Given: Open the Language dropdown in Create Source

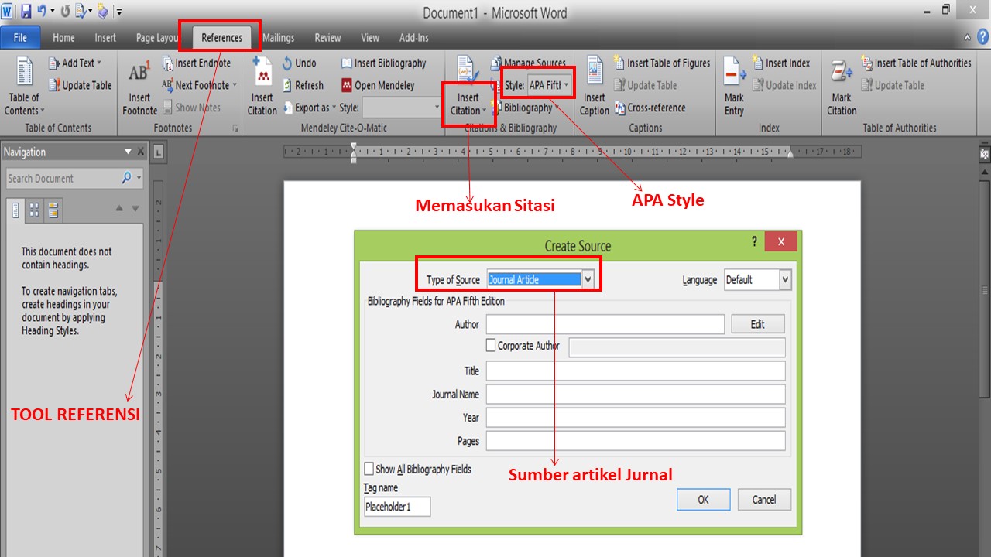Looking at the screenshot, I should tap(785, 279).
